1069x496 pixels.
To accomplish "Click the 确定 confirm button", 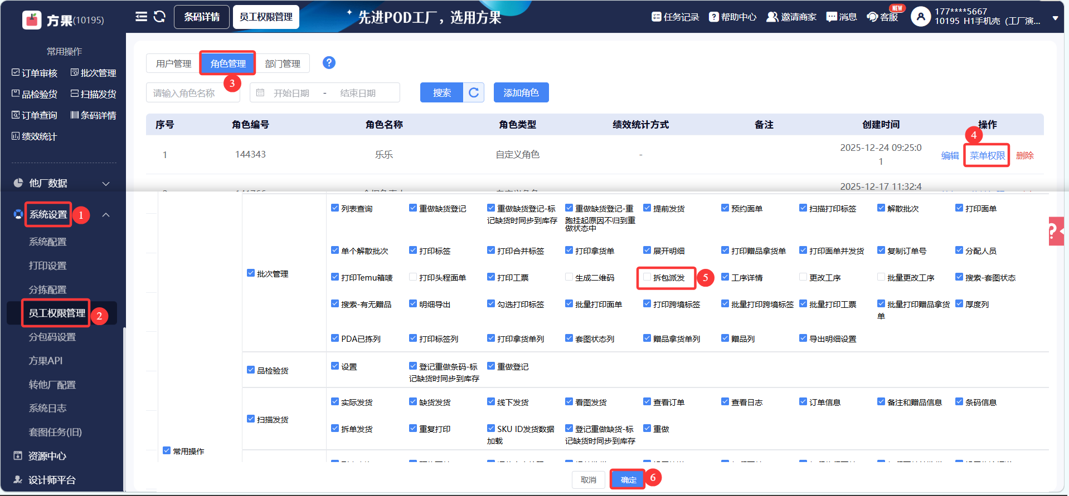I will (628, 479).
